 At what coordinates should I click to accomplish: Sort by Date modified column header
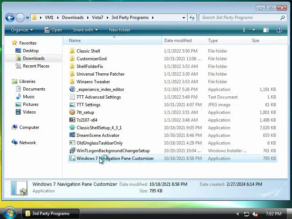coord(184,41)
